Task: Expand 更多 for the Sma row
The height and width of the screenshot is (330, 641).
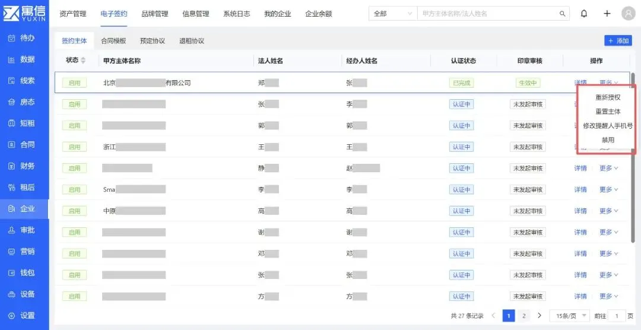Action: click(609, 189)
